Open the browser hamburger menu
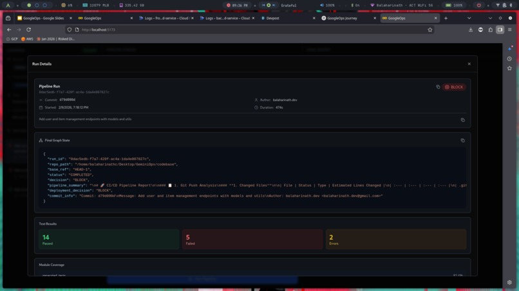This screenshot has width=519, height=291. [510, 30]
